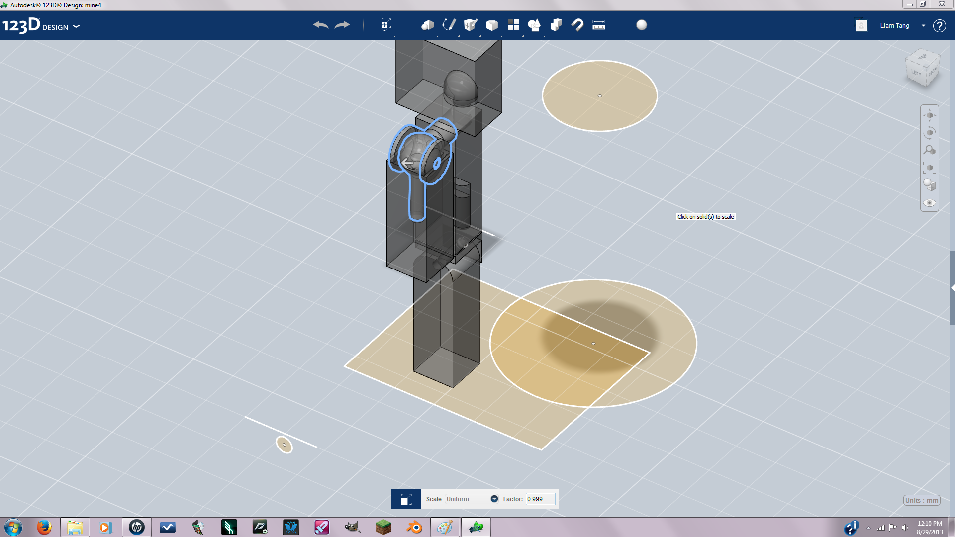Open Blender from the taskbar
Image resolution: width=955 pixels, height=537 pixels.
click(414, 527)
